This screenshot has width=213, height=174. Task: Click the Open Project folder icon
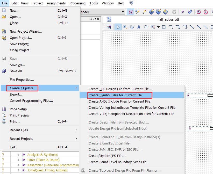[4, 38]
